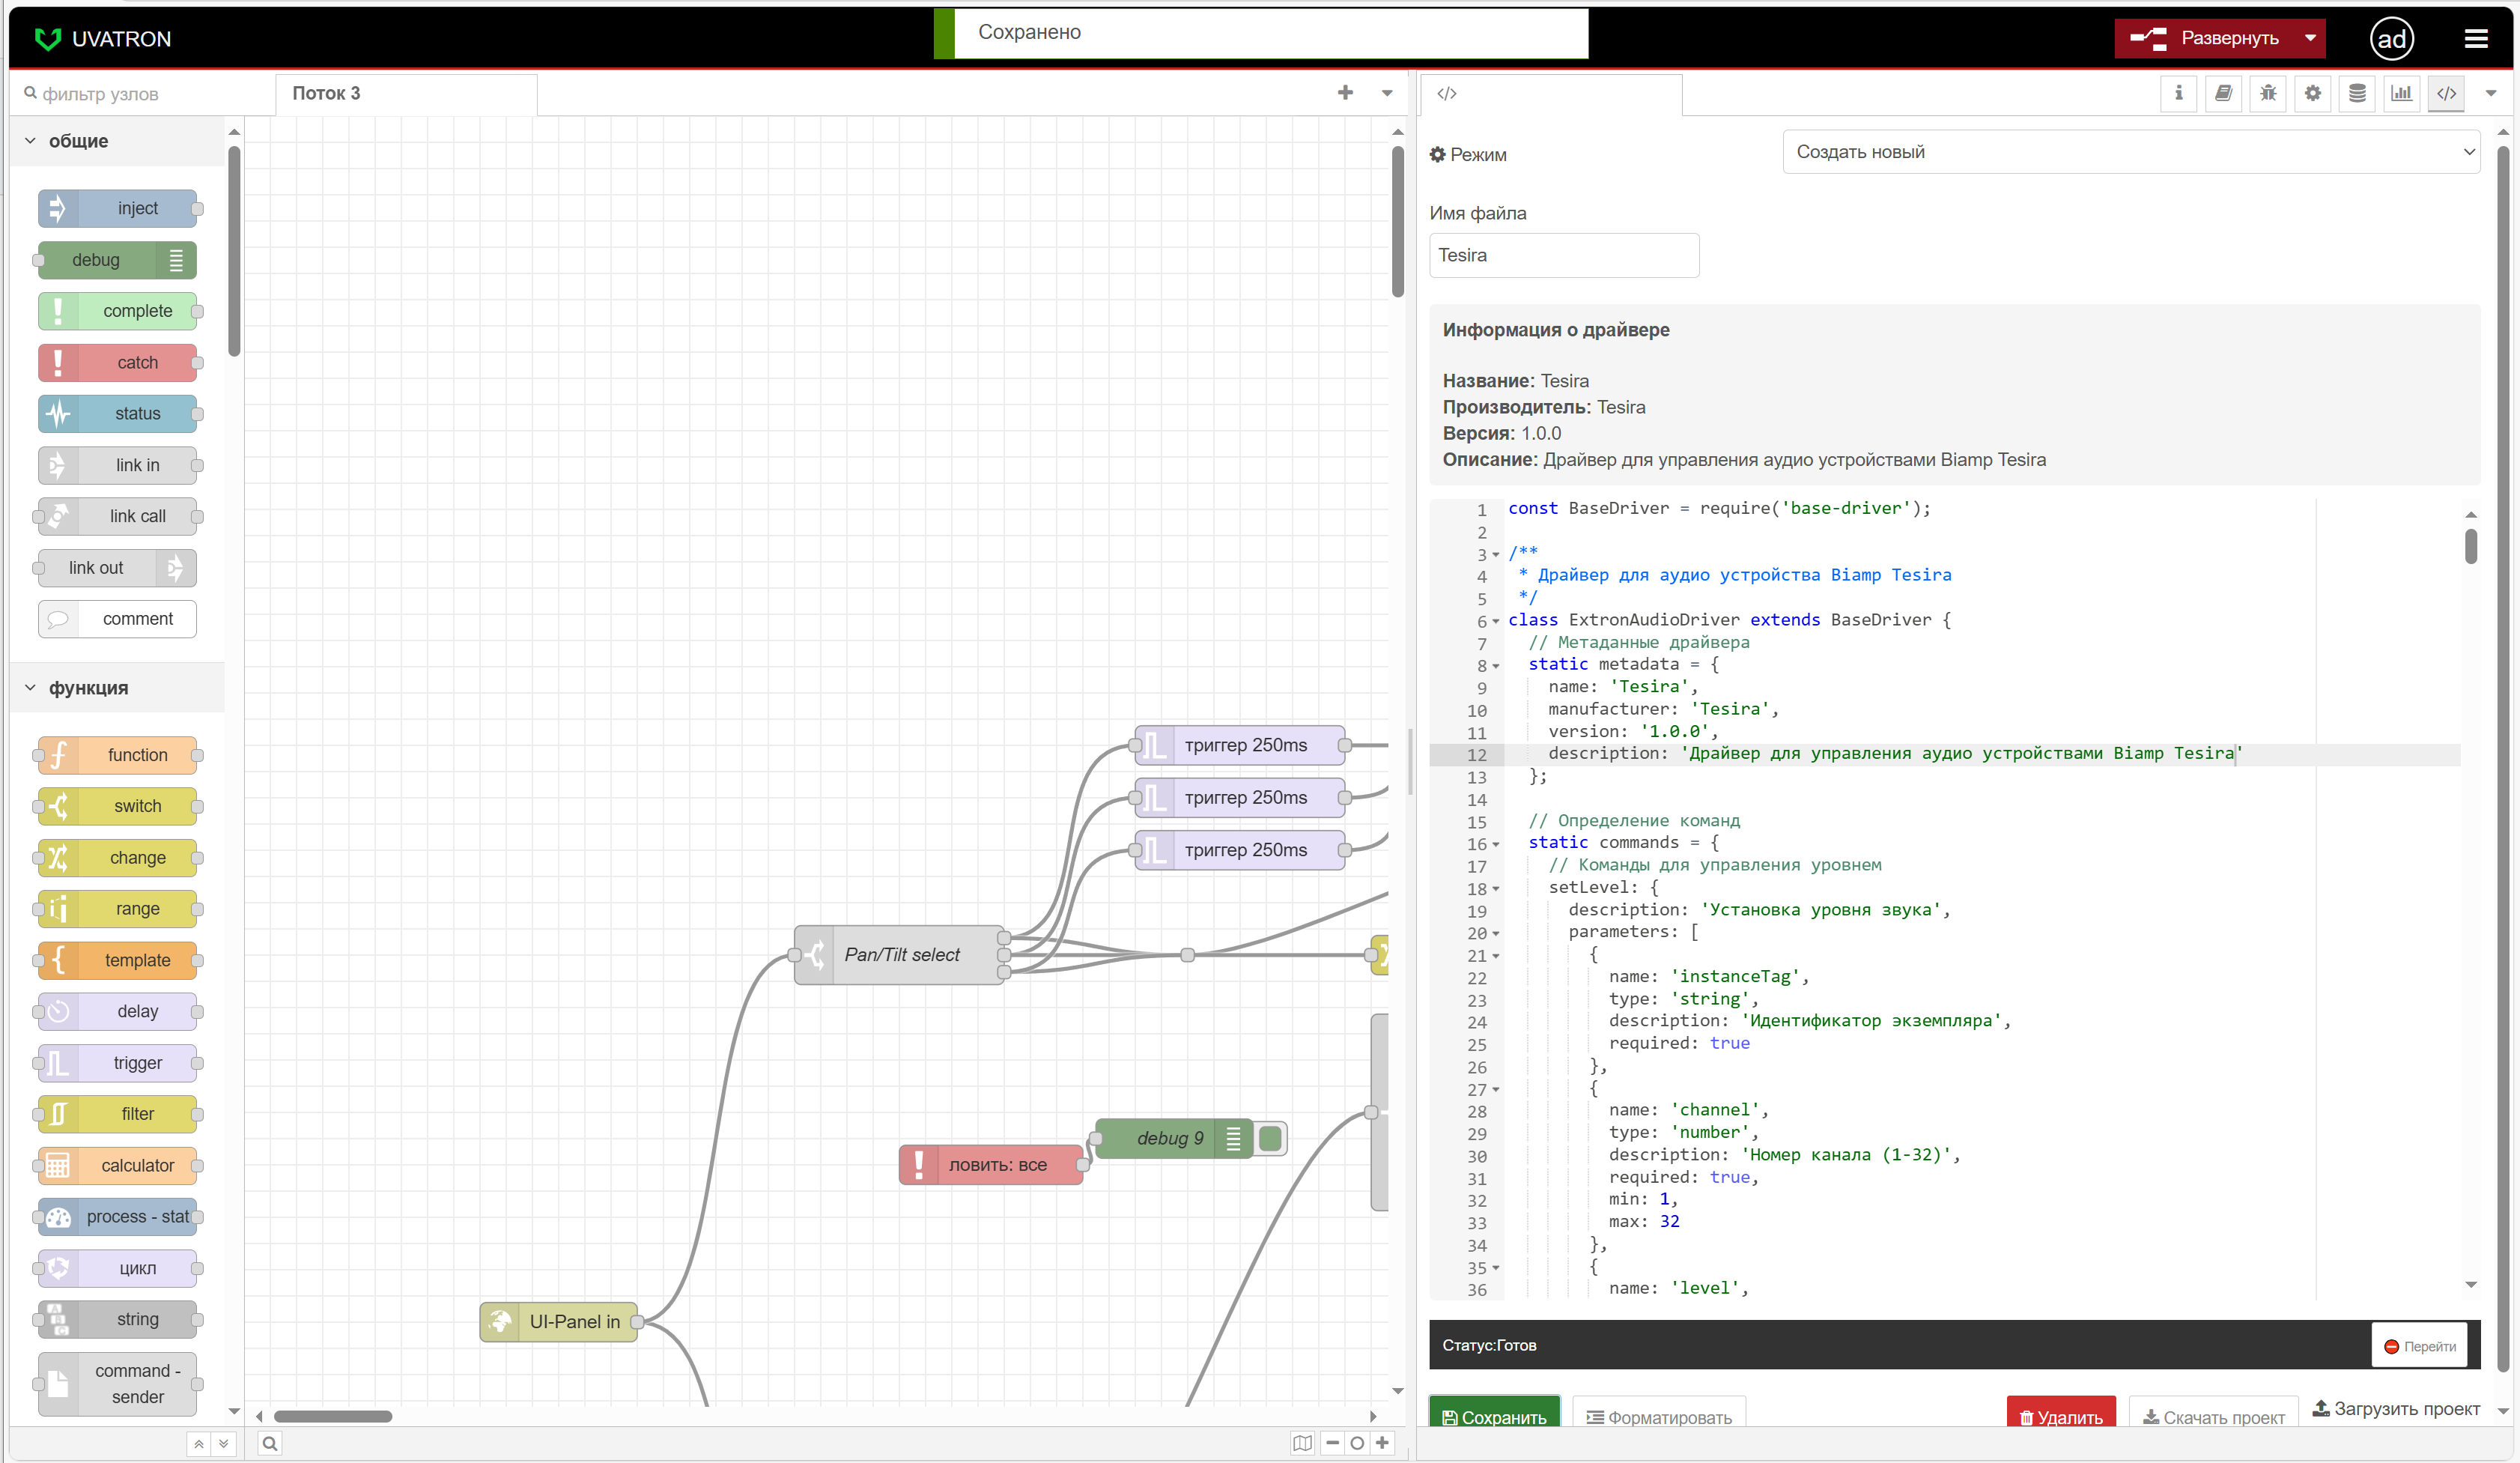
Task: Toggle the navigator map icon
Action: [1302, 1443]
